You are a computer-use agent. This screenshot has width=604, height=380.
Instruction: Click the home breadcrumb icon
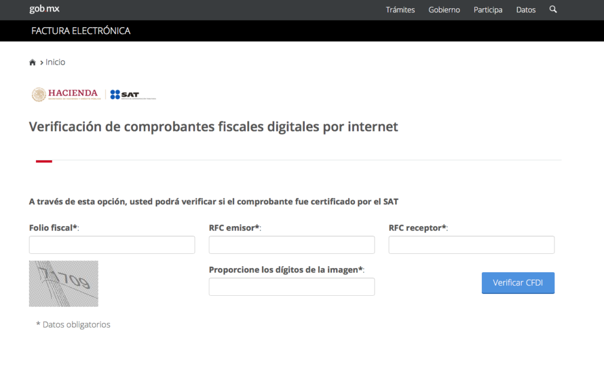[32, 62]
